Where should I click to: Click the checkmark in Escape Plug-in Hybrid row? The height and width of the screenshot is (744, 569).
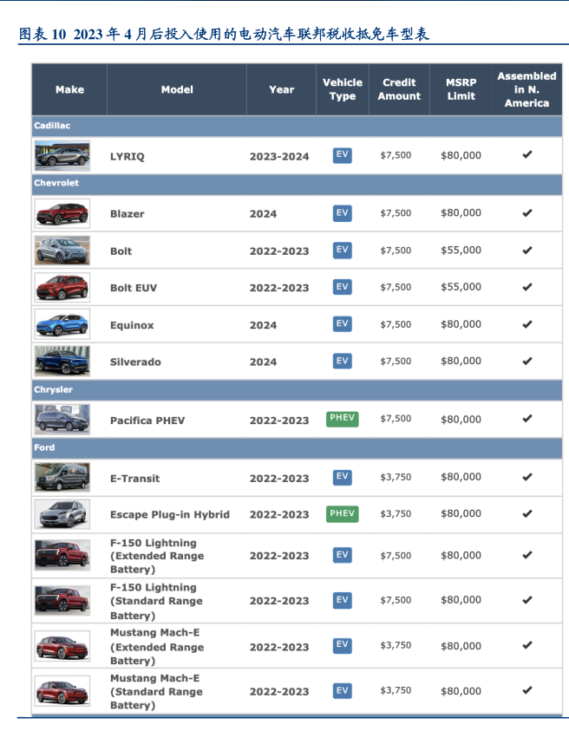[527, 514]
